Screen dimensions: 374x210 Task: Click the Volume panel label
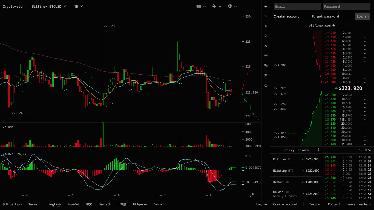point(8,127)
